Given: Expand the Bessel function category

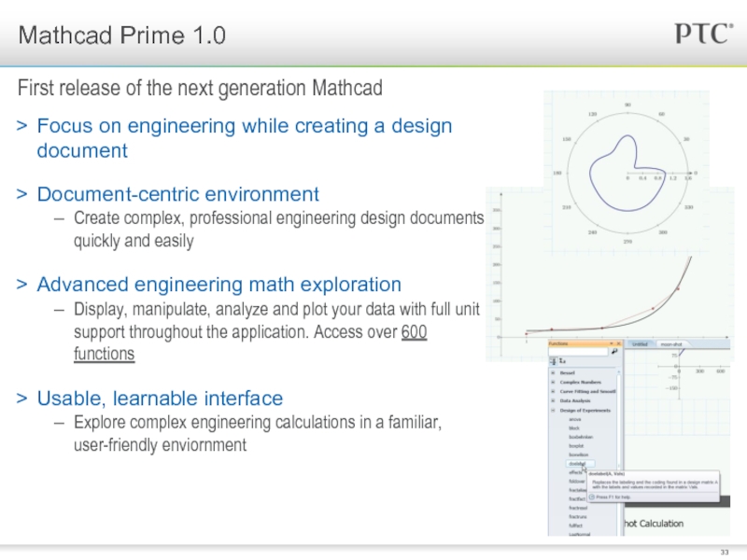Looking at the screenshot, I should pos(553,372).
